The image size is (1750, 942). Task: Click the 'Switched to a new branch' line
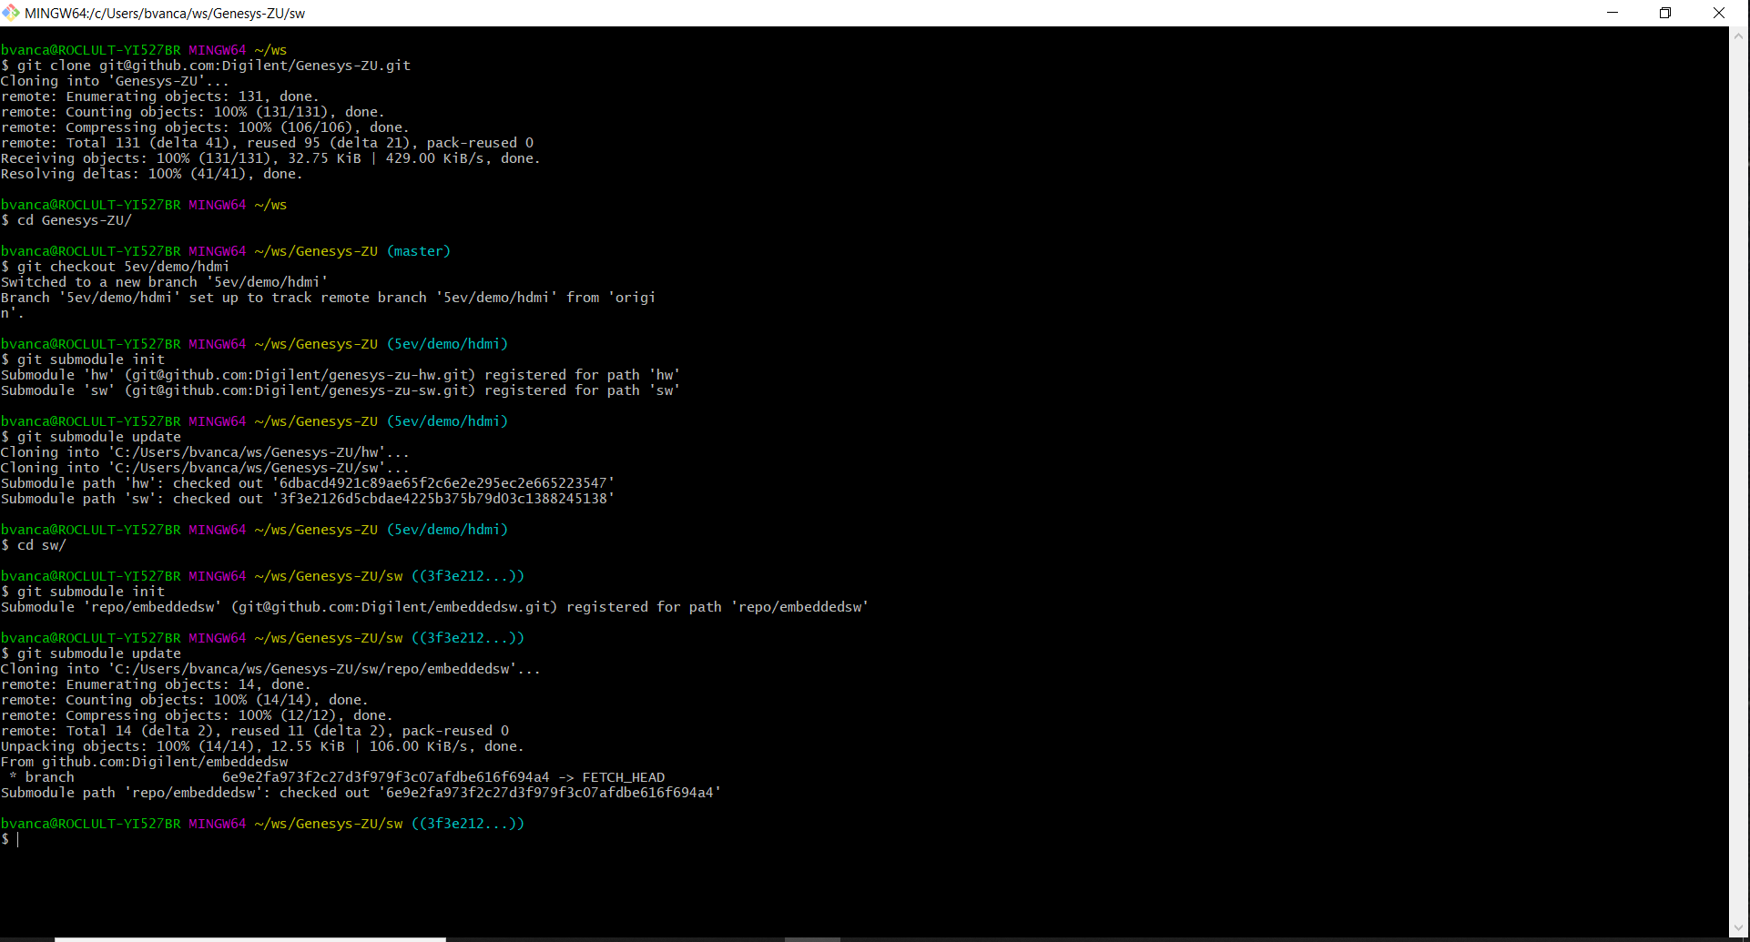tap(165, 282)
